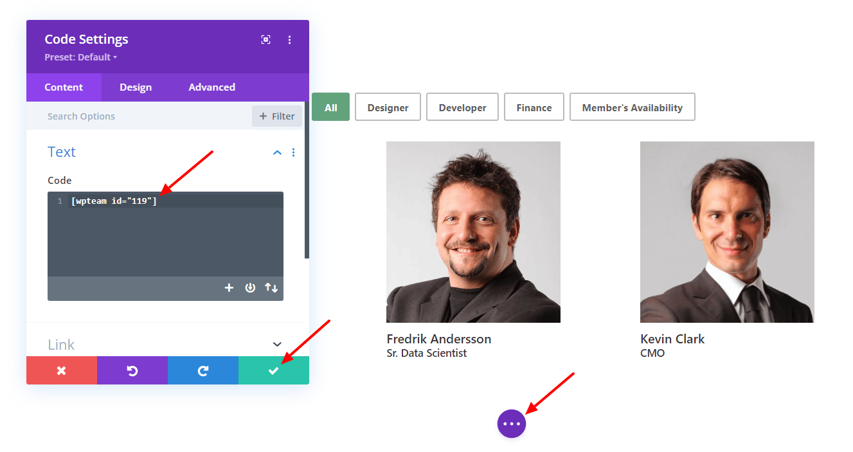The height and width of the screenshot is (452, 853).
Task: Click the settings panel scrollbar
Action: point(307,180)
